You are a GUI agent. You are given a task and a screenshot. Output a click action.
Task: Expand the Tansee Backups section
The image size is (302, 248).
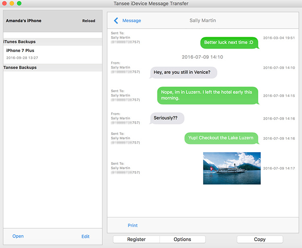[20, 68]
